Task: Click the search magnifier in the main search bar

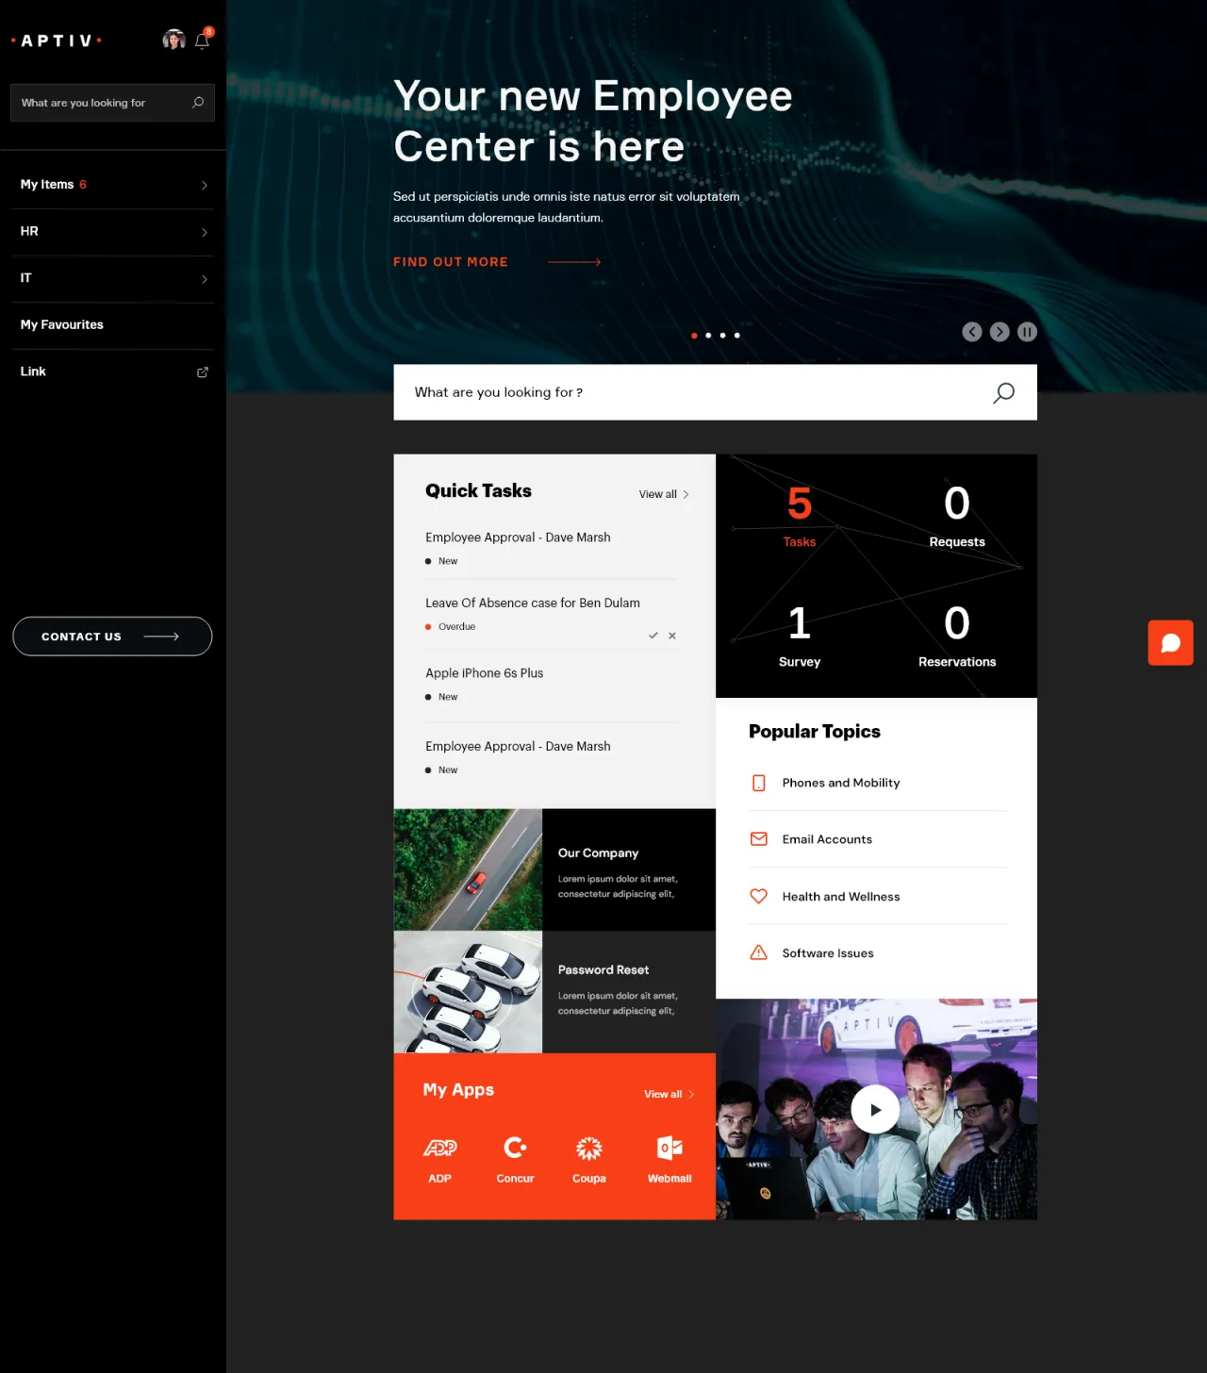Action: [1002, 392]
